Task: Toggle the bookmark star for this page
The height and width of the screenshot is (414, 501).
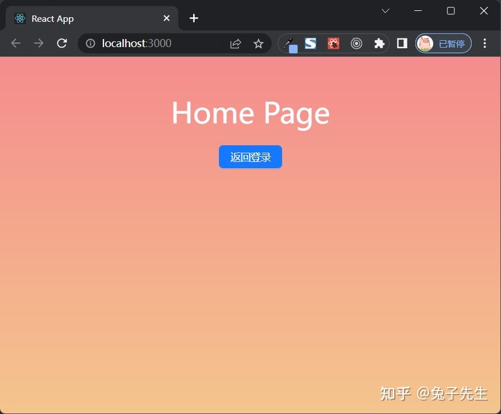Action: pos(259,43)
